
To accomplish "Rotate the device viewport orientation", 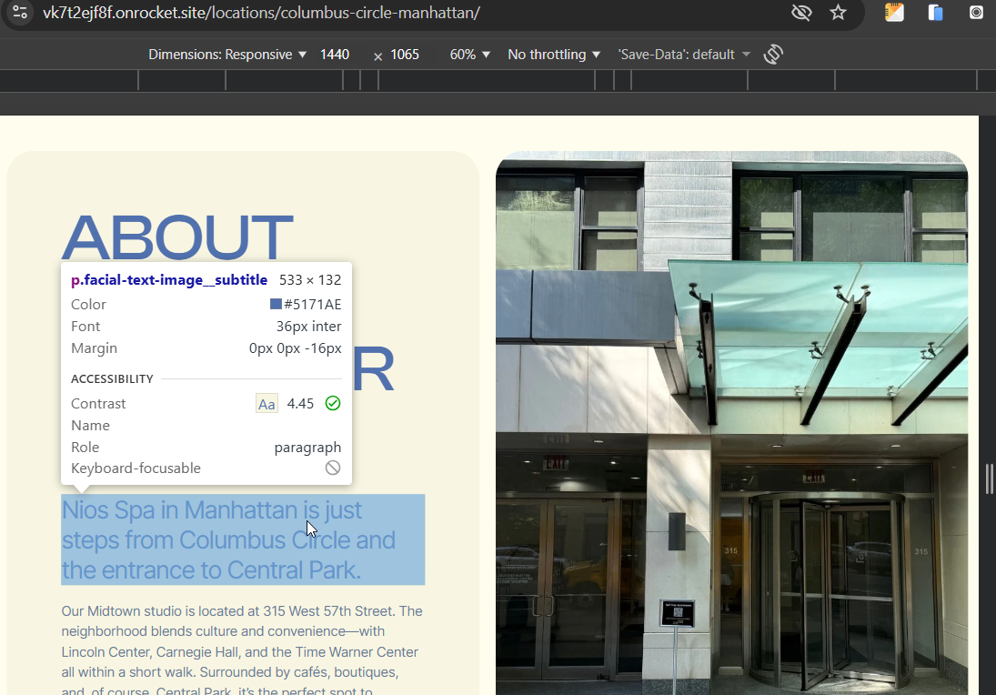I will [x=773, y=55].
